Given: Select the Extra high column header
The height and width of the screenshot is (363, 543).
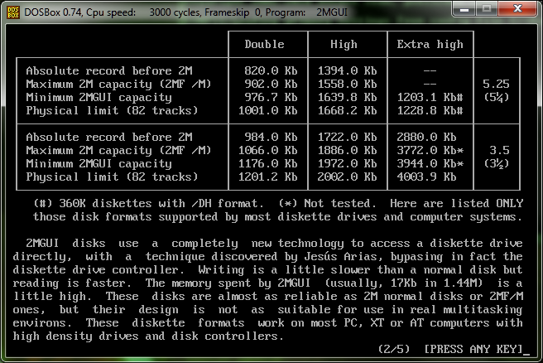Looking at the screenshot, I should (430, 44).
